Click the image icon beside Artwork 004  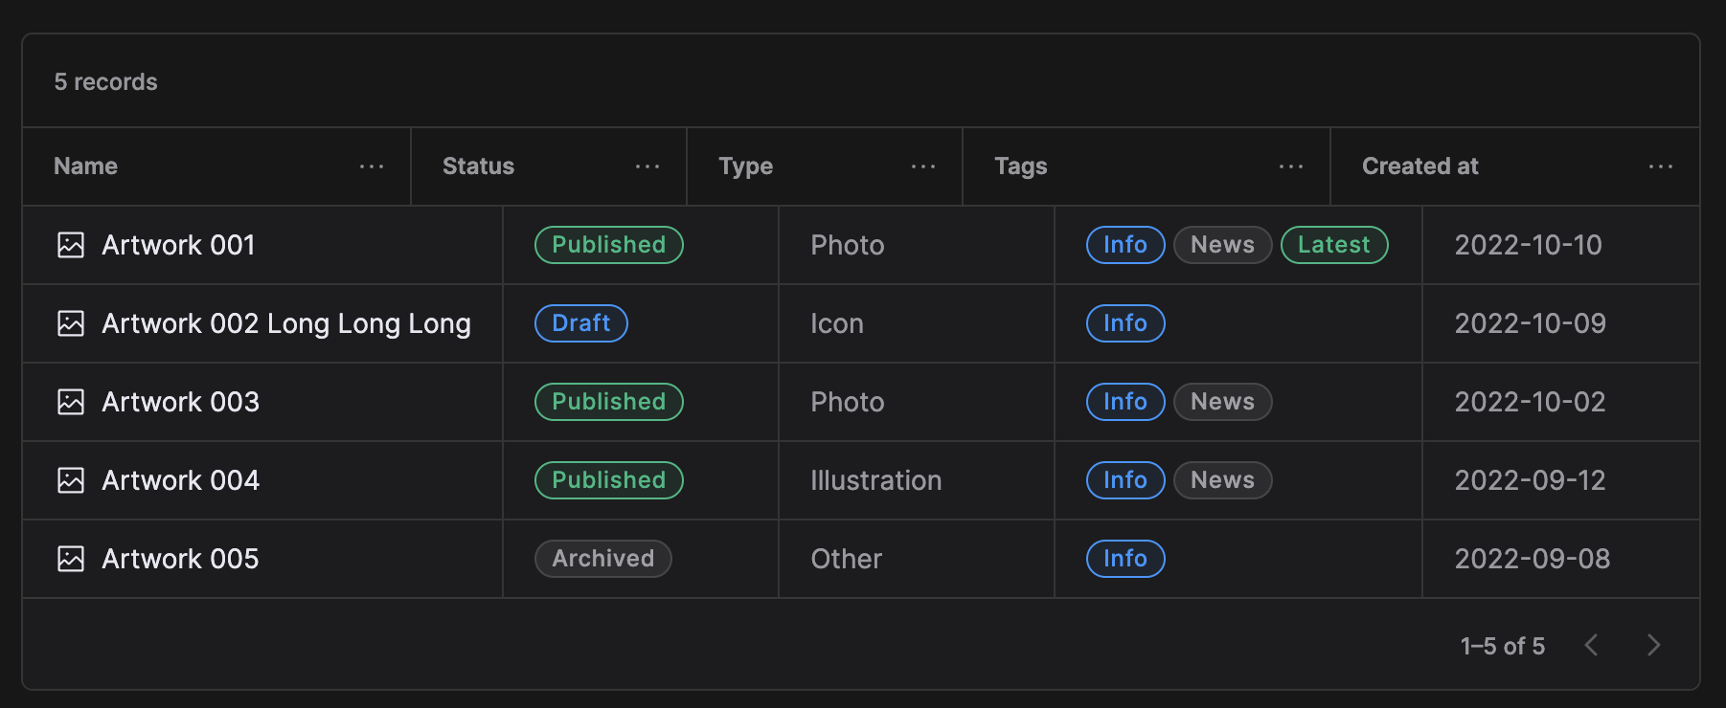[71, 480]
